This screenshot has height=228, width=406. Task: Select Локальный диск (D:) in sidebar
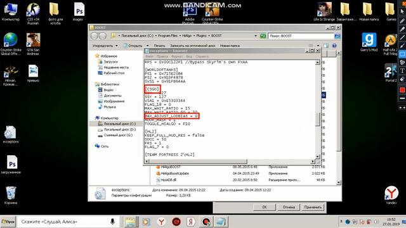(117, 129)
